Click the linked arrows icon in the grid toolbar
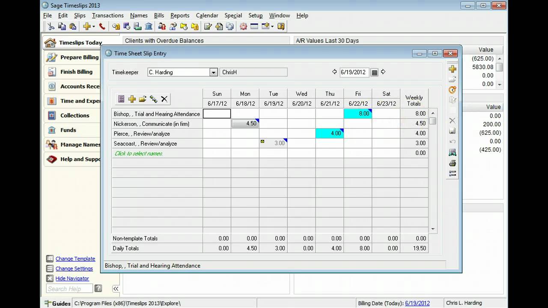The width and height of the screenshot is (548, 308). pyautogui.click(x=153, y=99)
